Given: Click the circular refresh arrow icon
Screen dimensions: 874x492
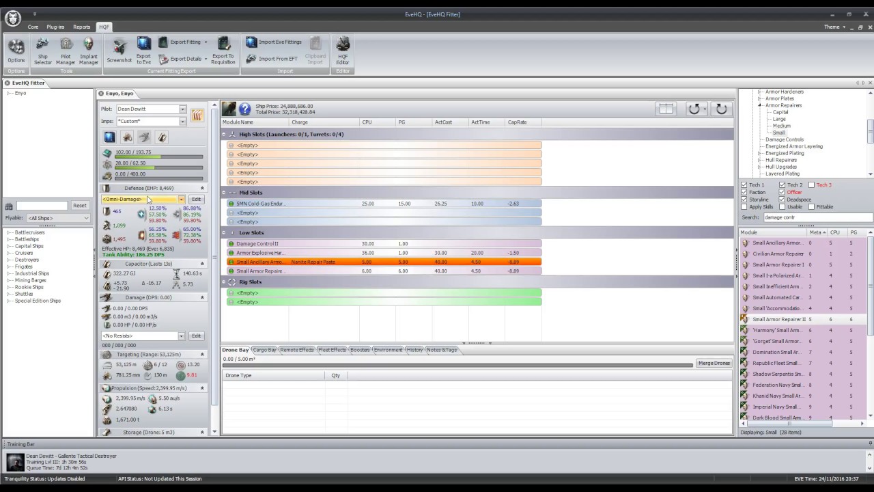Looking at the screenshot, I should coord(721,109).
